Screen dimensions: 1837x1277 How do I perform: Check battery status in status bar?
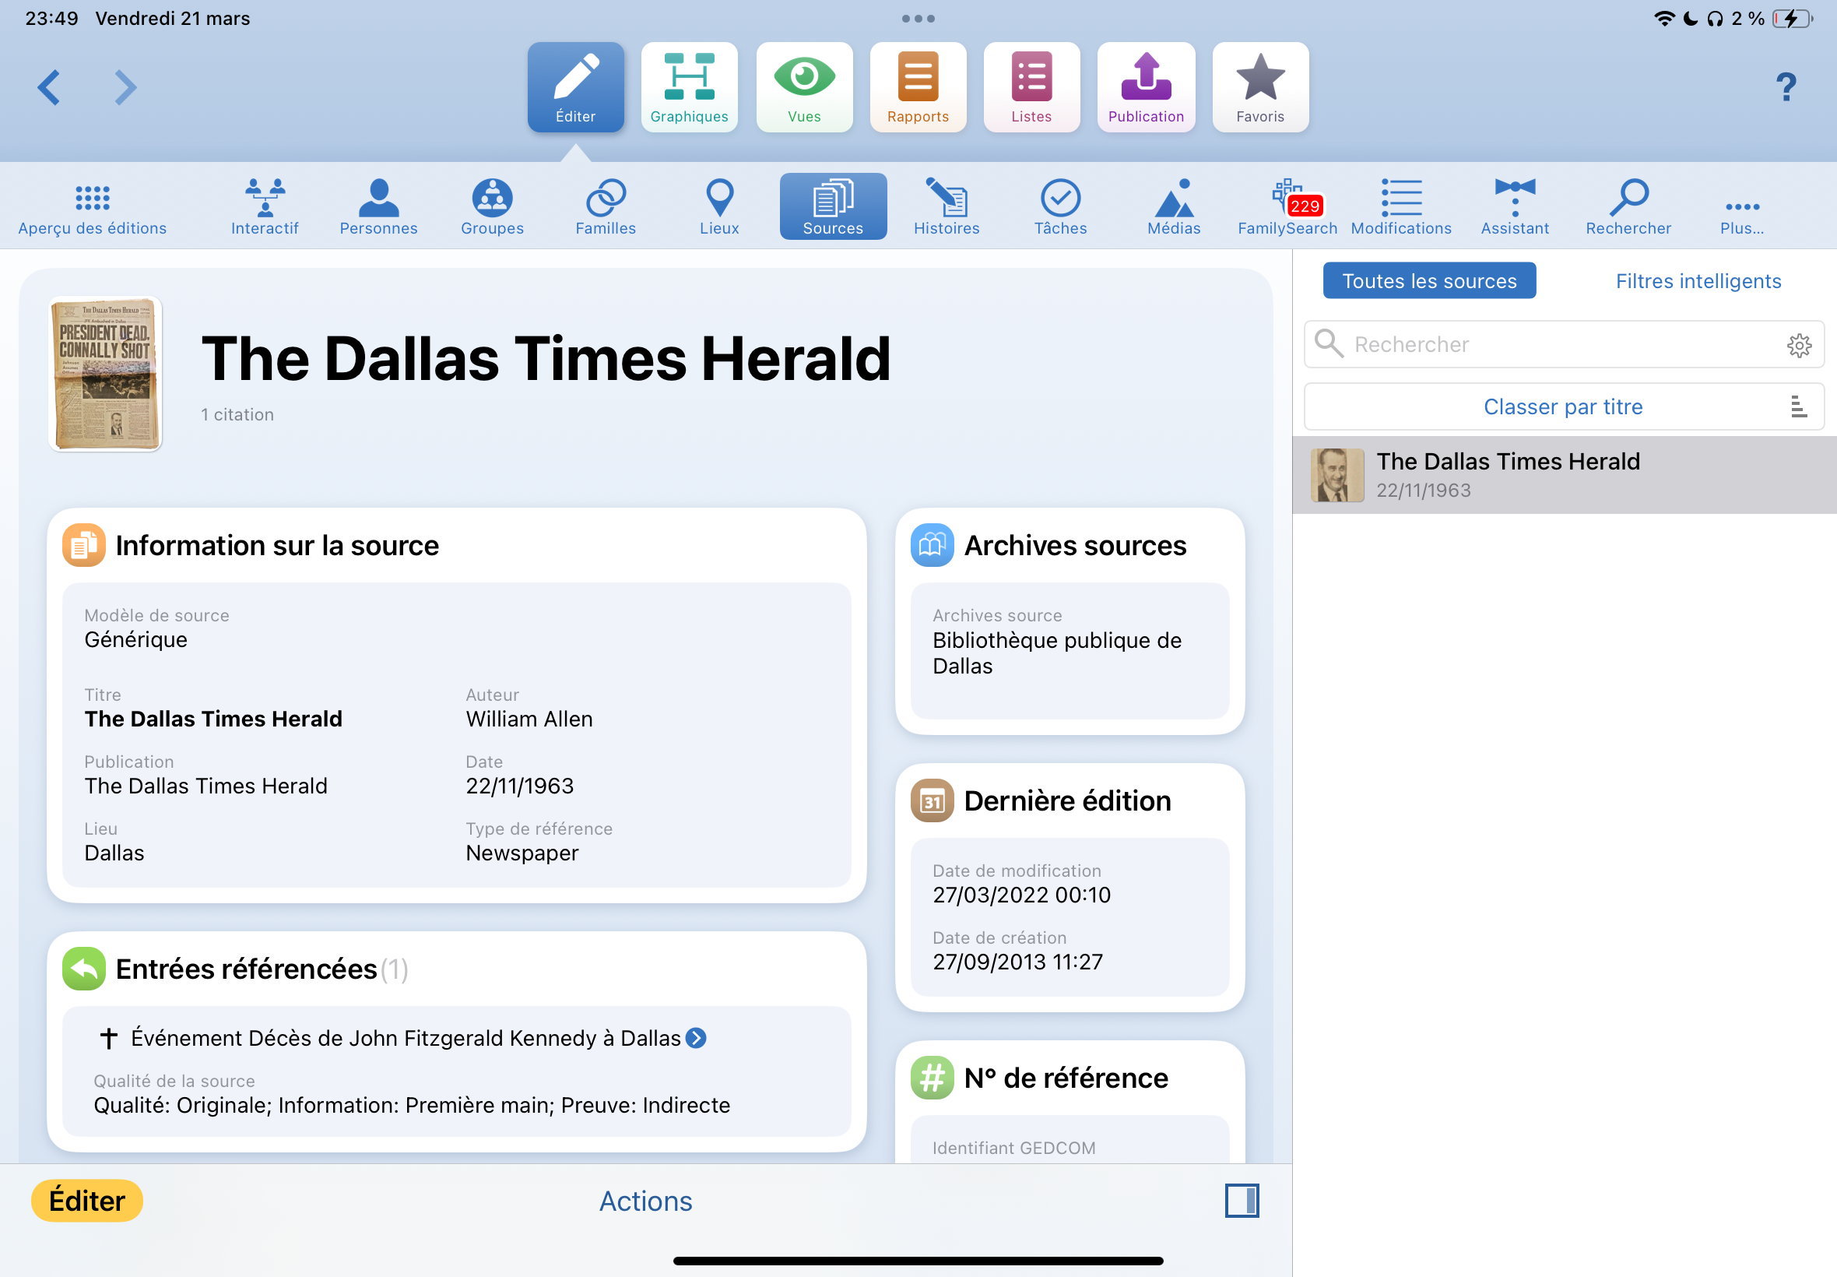coord(1793,19)
